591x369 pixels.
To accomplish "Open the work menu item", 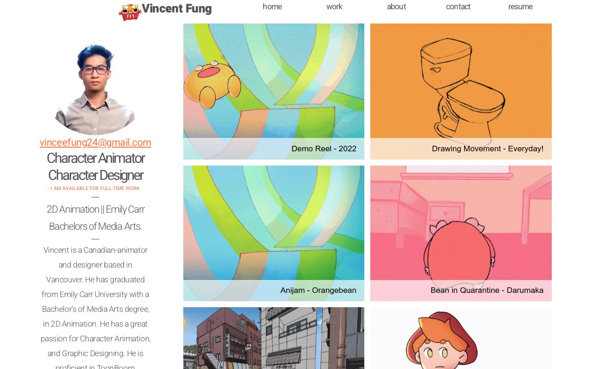I will tap(334, 6).
